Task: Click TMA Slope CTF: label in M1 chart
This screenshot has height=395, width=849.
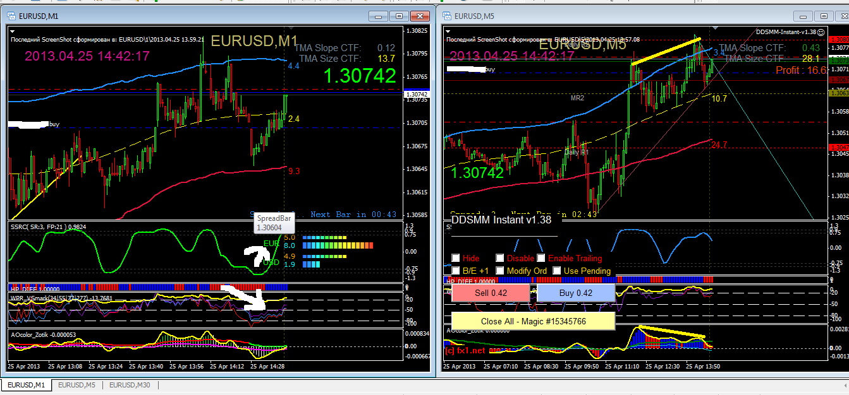Action: [327, 48]
